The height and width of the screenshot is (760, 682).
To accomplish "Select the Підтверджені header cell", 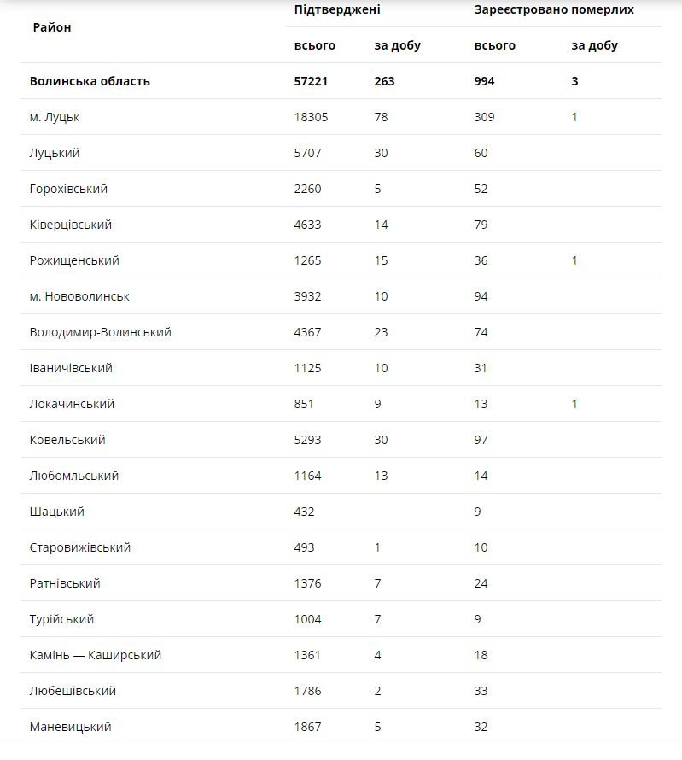I will point(337,9).
